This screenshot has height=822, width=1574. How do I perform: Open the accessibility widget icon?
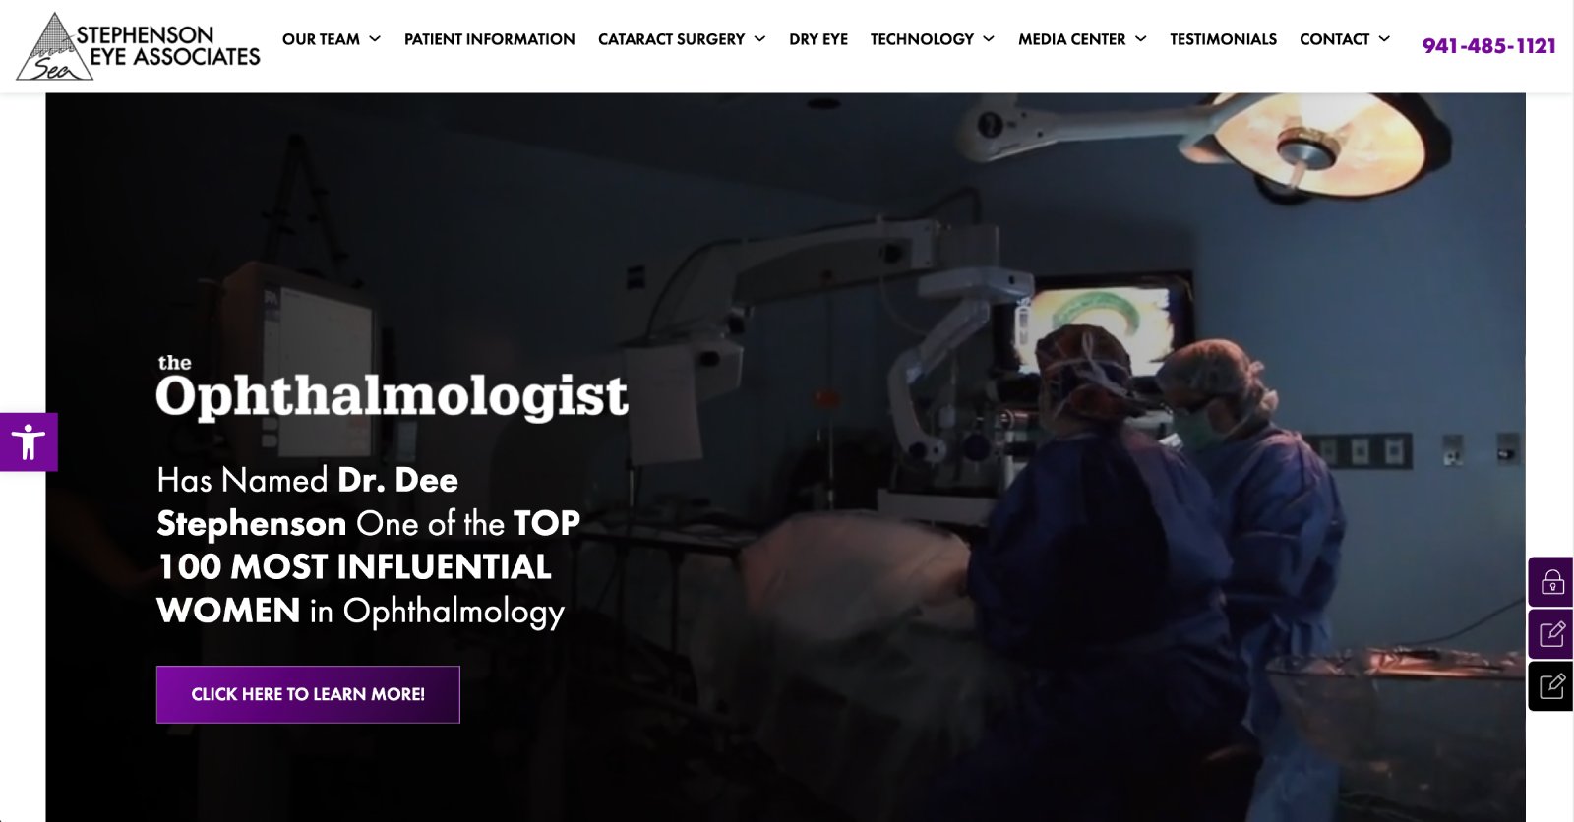pyautogui.click(x=29, y=441)
